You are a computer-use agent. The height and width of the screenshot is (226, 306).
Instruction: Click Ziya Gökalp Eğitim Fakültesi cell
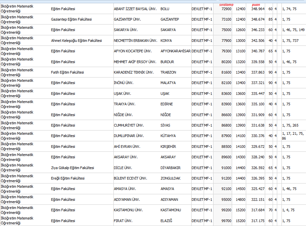tap(73, 168)
